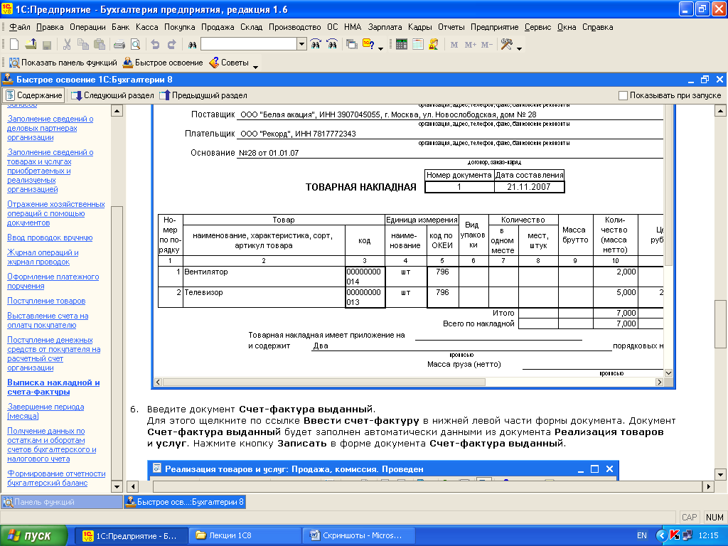Toggle Показывать при запуске checkbox

click(x=623, y=96)
